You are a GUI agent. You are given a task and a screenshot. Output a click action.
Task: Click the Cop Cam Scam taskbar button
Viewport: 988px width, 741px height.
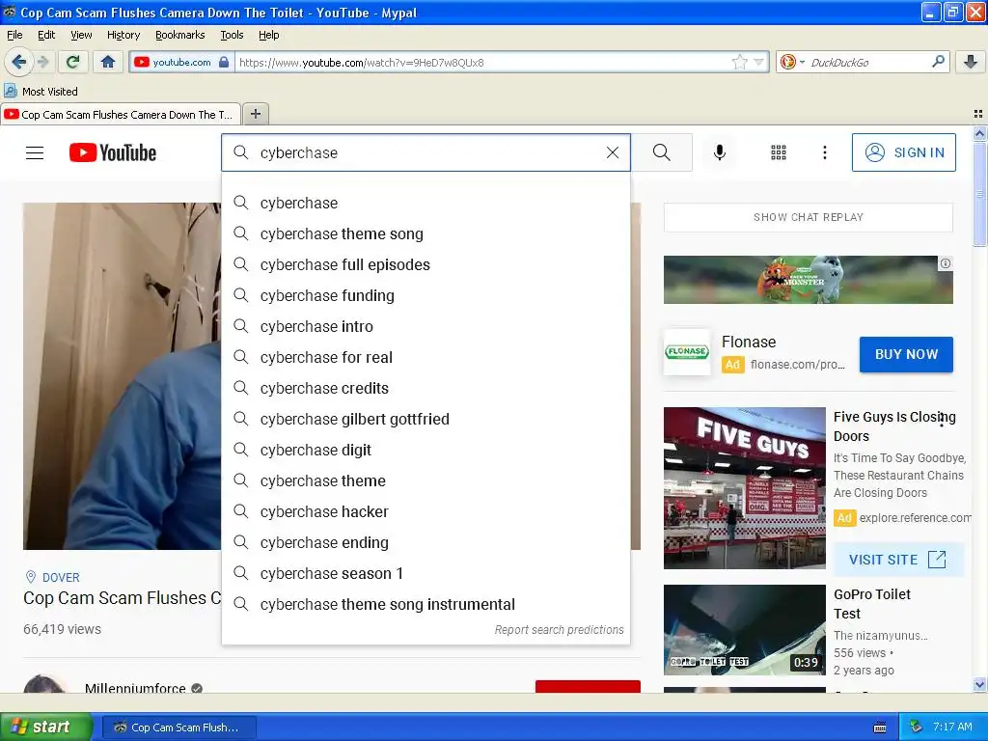tap(178, 727)
